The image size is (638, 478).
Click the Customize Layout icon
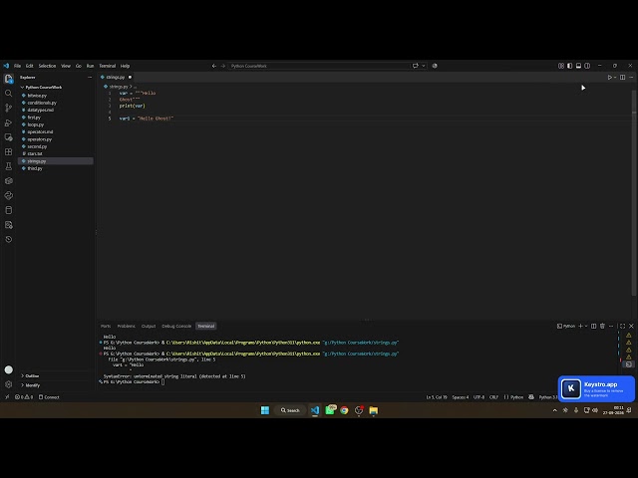pyautogui.click(x=561, y=66)
